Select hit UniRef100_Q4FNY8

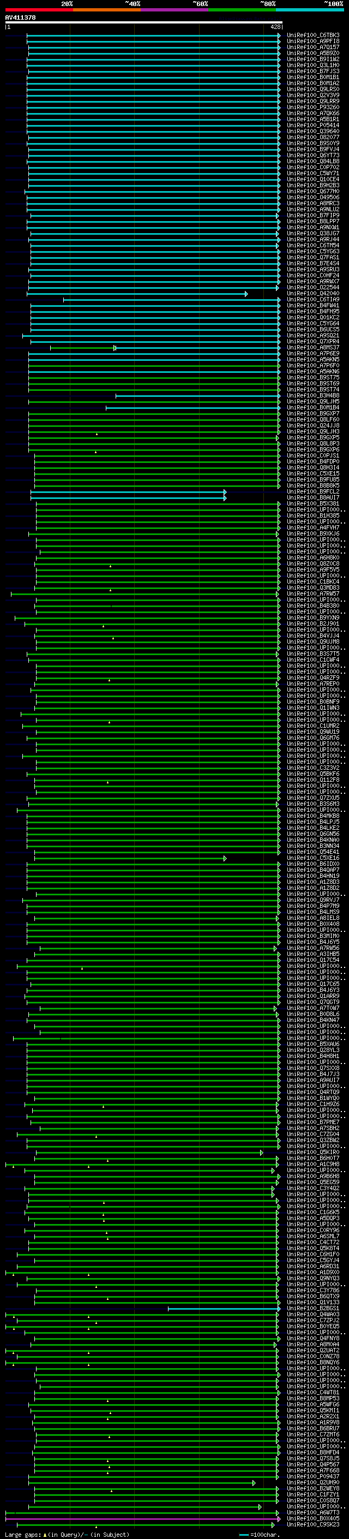tap(313, 1338)
